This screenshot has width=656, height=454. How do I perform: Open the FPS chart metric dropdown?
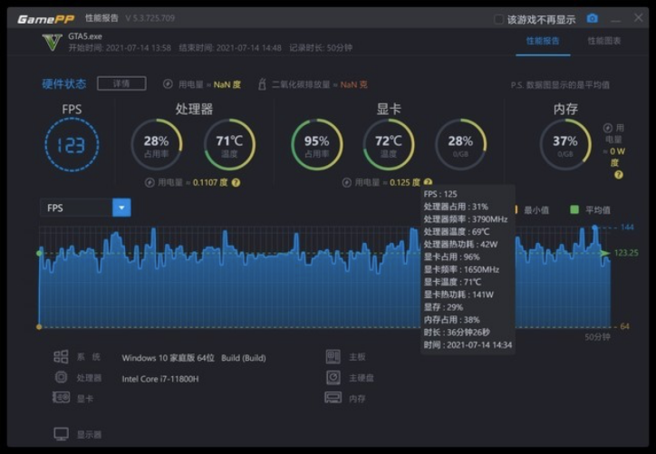coord(121,208)
